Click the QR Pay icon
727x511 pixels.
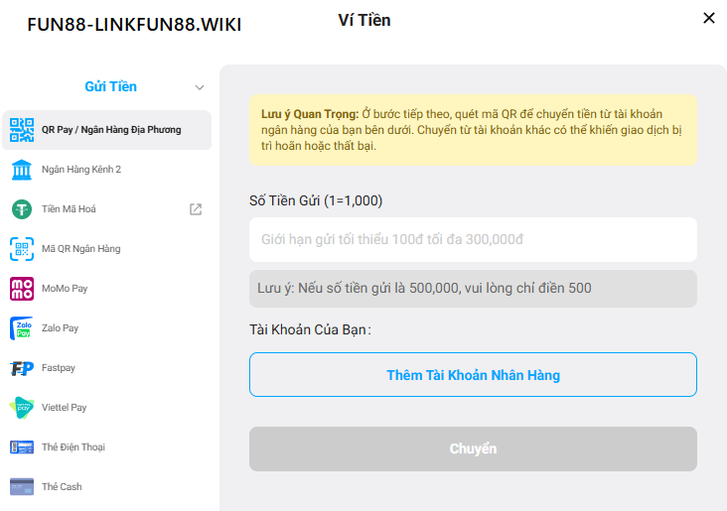[x=22, y=130]
